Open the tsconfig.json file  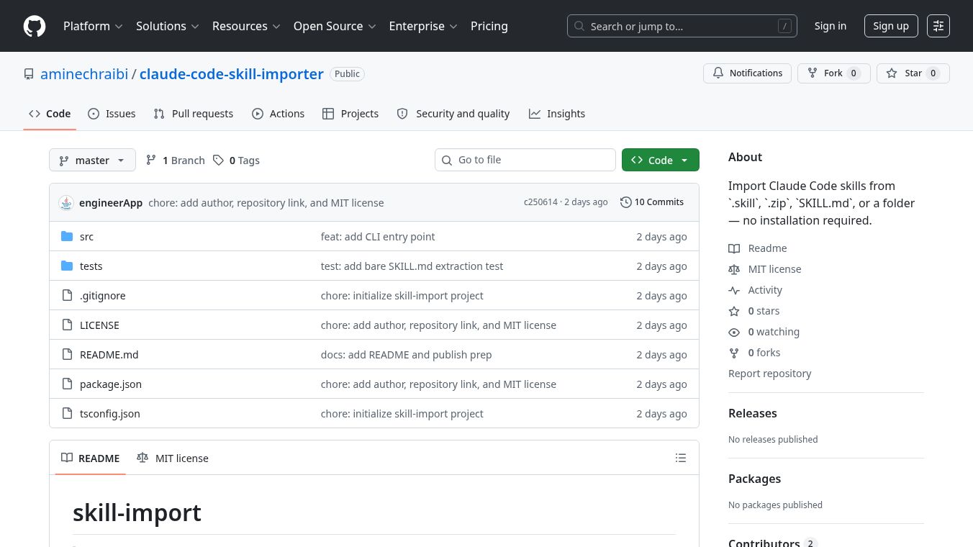click(x=110, y=414)
